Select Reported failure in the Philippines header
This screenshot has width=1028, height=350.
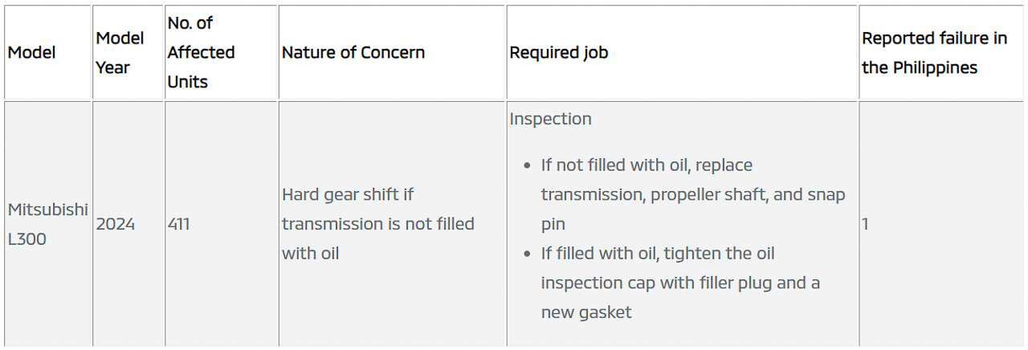934,53
